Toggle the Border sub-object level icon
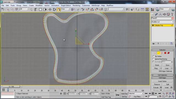Screen dimensions: 176x99 click(x=162, y=53)
